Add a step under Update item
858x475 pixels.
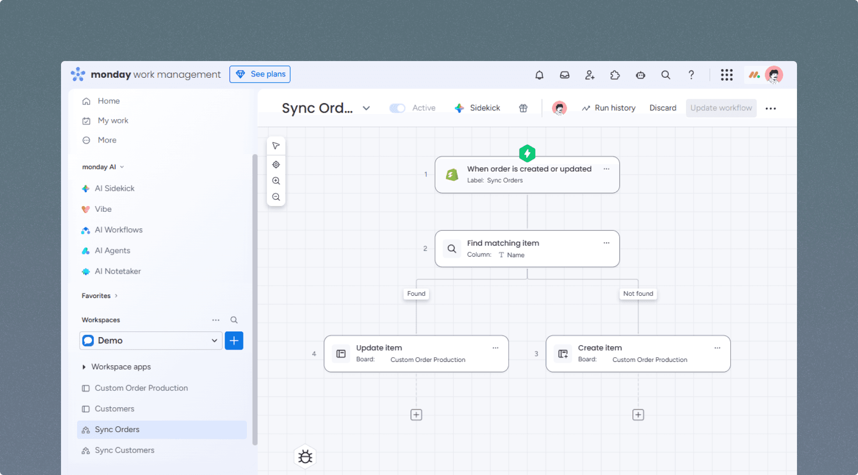coord(416,415)
